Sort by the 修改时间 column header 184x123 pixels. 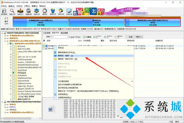141,41
